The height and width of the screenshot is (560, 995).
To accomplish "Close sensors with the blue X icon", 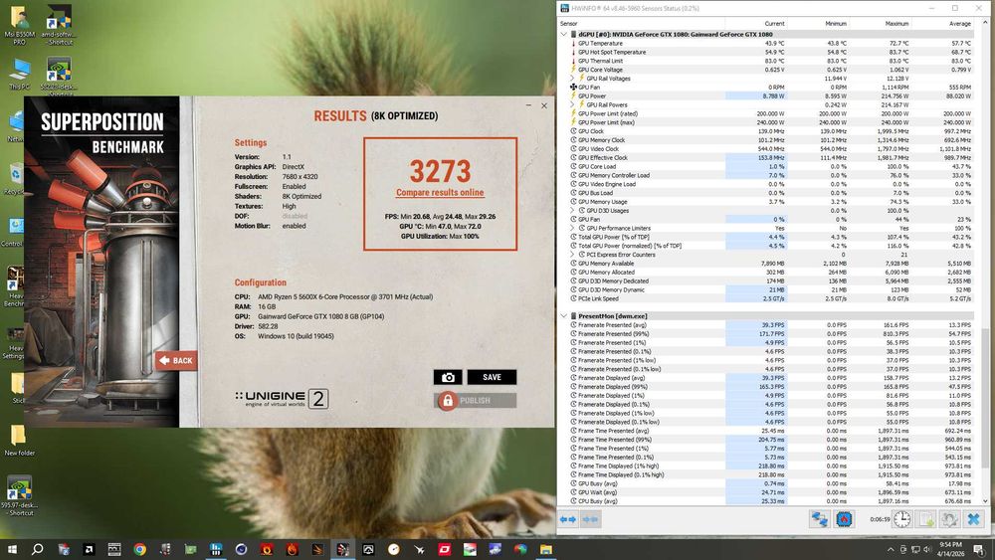I will click(973, 519).
